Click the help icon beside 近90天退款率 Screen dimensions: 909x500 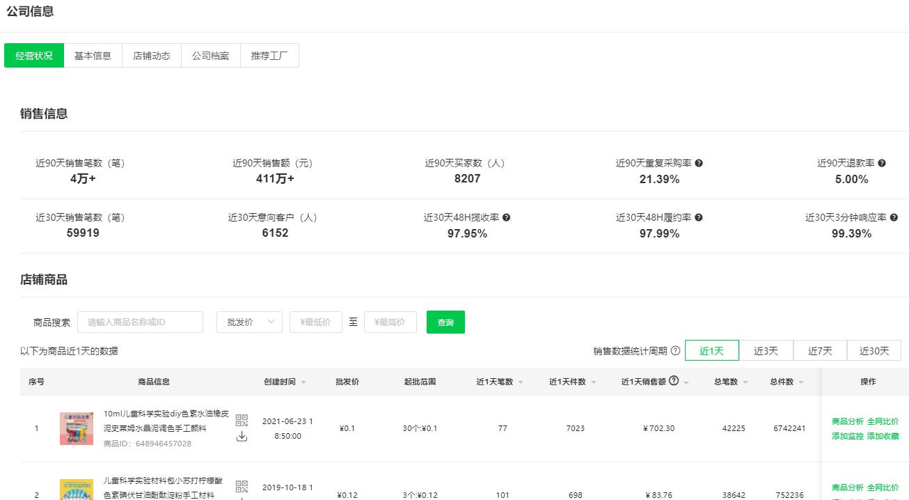[x=882, y=163]
